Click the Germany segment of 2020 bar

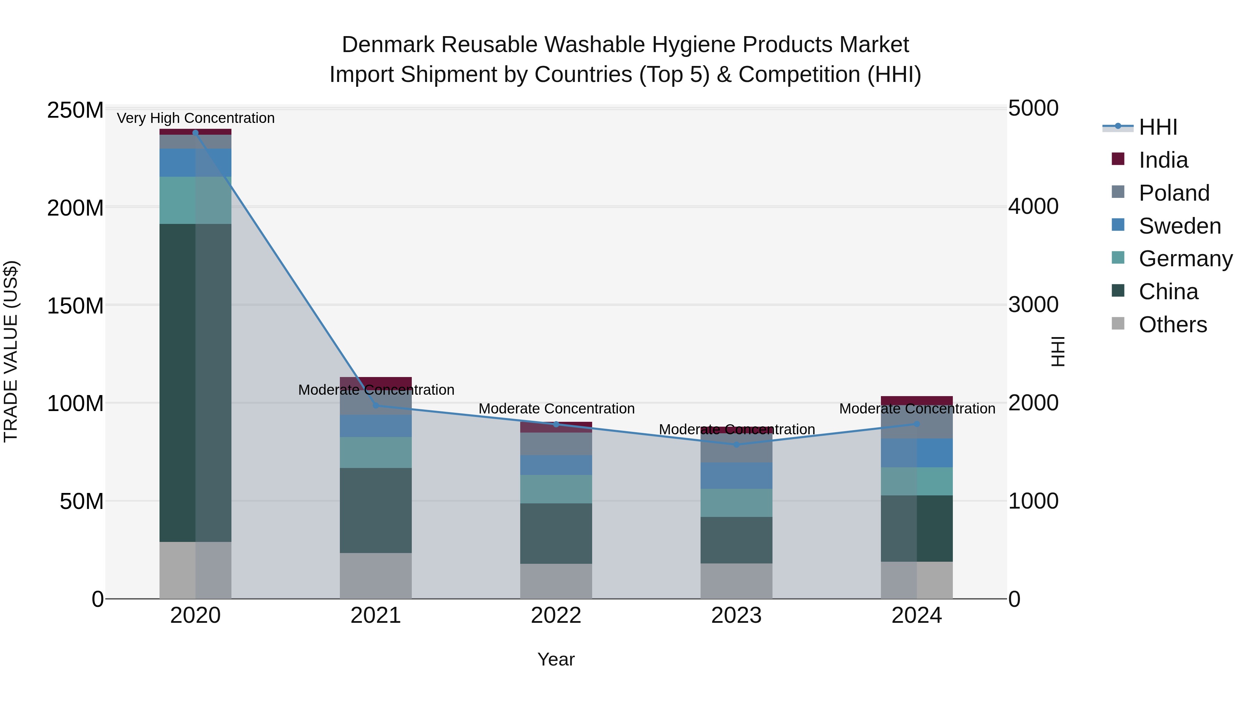point(196,200)
